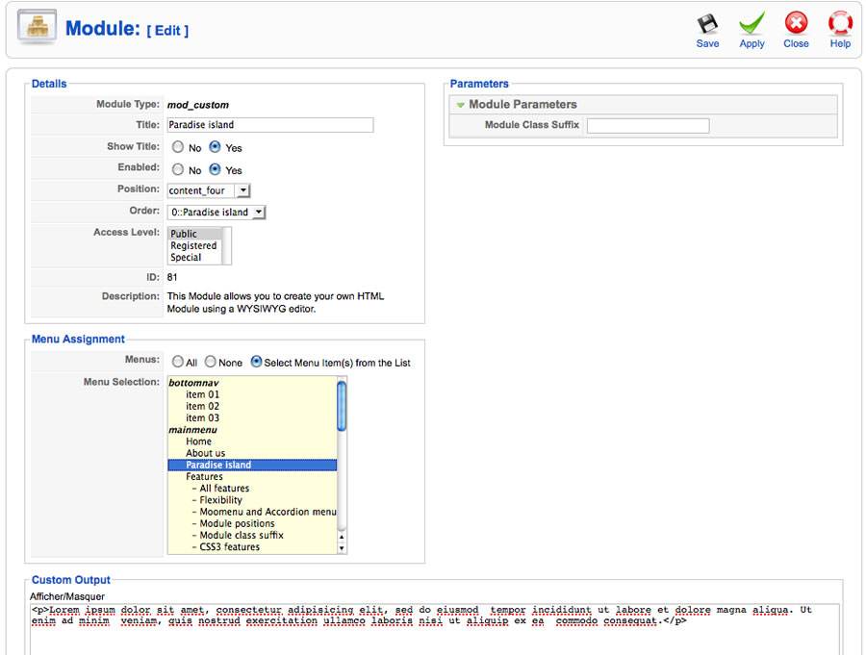
Task: Click the Module Class Suffix input field
Action: coord(648,126)
